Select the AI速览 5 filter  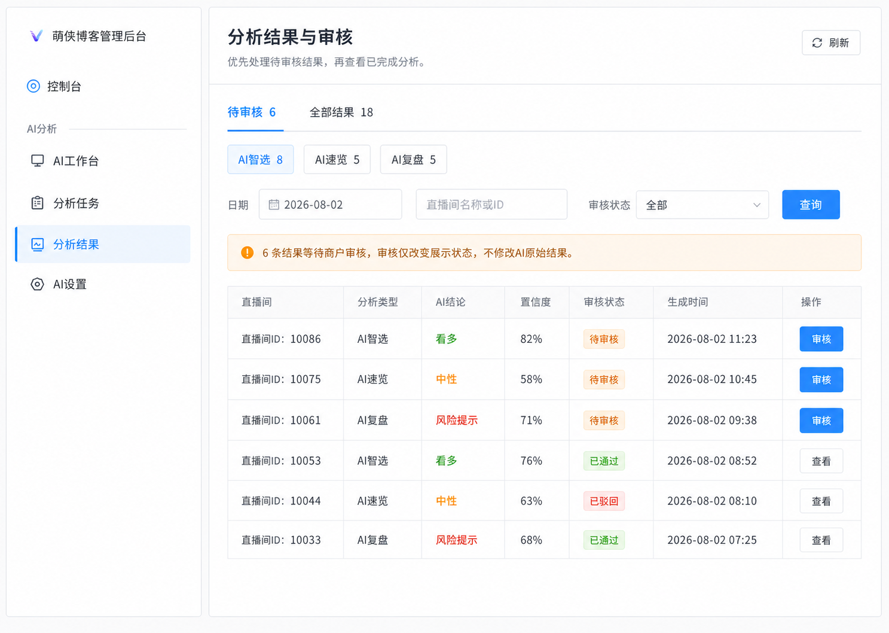(x=337, y=159)
